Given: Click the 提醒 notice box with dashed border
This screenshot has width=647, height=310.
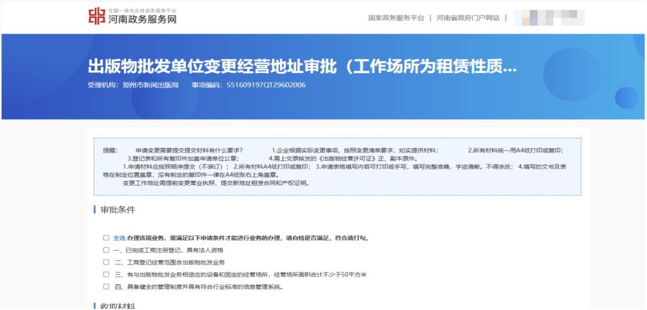Looking at the screenshot, I should (337, 166).
